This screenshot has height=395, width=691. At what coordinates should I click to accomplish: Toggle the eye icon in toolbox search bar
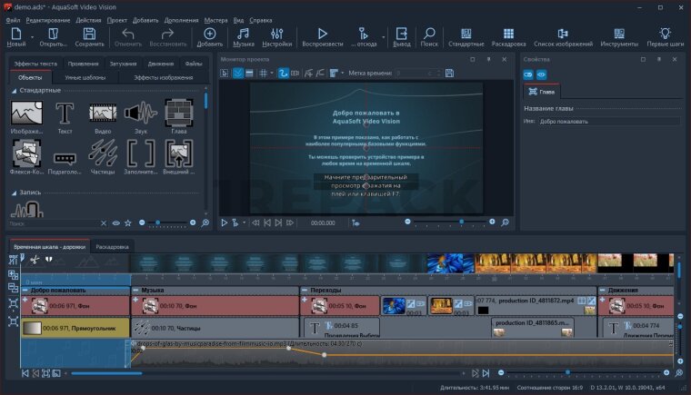pyautogui.click(x=115, y=222)
